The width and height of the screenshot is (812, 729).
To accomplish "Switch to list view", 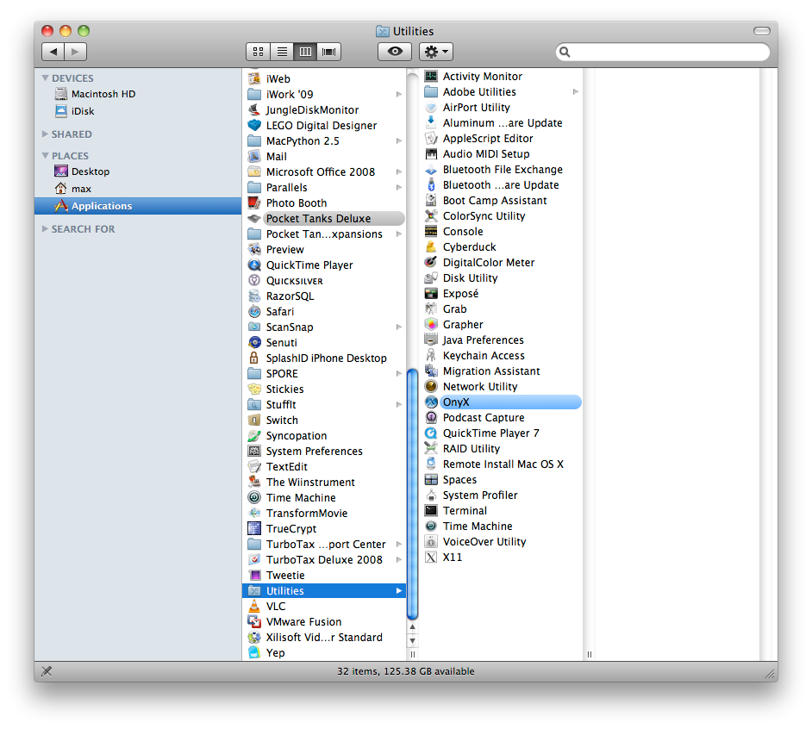I will coord(282,52).
